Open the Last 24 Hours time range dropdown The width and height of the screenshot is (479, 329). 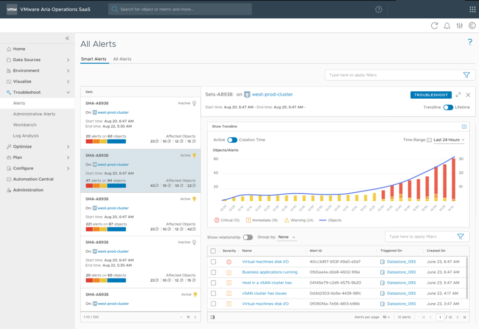[x=450, y=140]
